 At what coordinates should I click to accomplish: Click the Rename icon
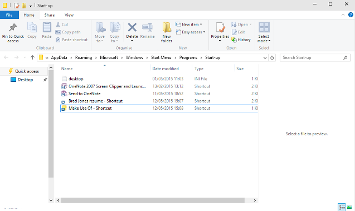(x=147, y=27)
